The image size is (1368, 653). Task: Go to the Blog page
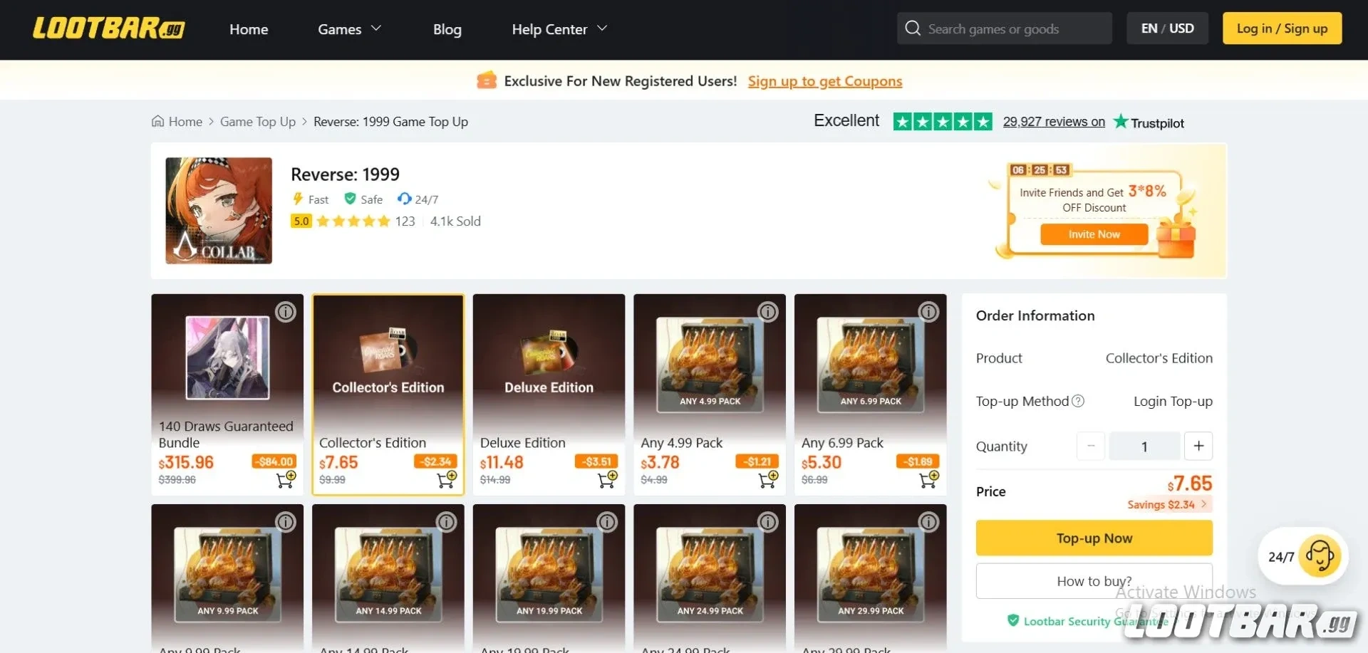(x=447, y=29)
